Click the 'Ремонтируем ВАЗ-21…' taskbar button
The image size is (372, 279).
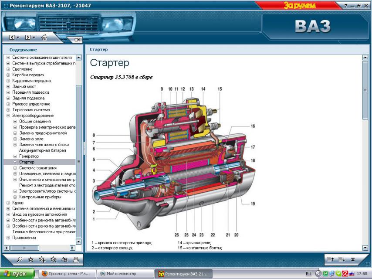tap(184, 274)
